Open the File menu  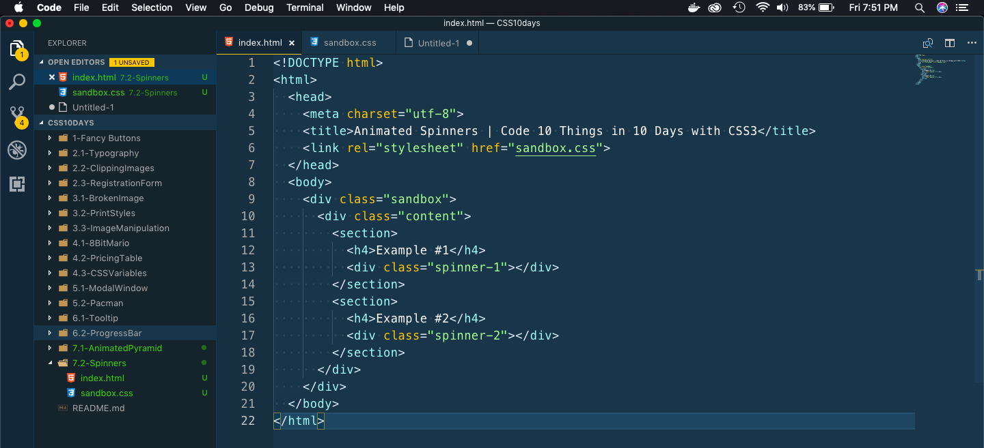pyautogui.click(x=81, y=8)
